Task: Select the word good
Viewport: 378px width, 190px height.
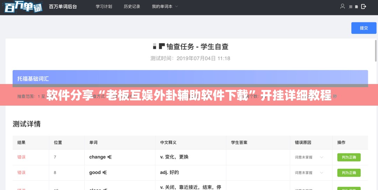Action: click(x=95, y=173)
